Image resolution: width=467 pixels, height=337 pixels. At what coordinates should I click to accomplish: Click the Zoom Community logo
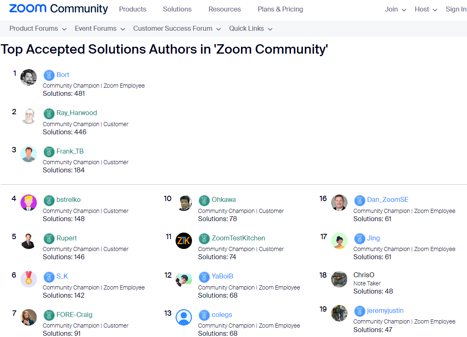[x=59, y=9]
